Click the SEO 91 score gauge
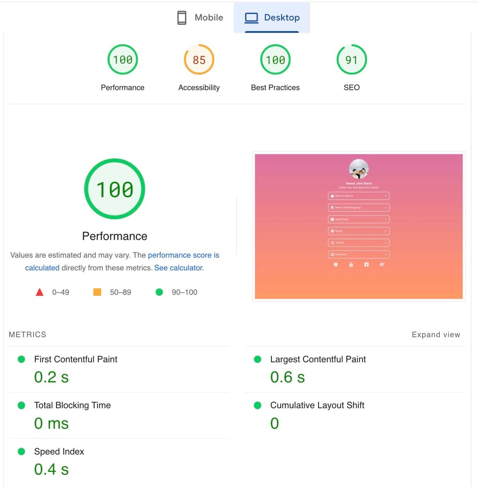Screen dimensions: 478x487 click(x=352, y=59)
